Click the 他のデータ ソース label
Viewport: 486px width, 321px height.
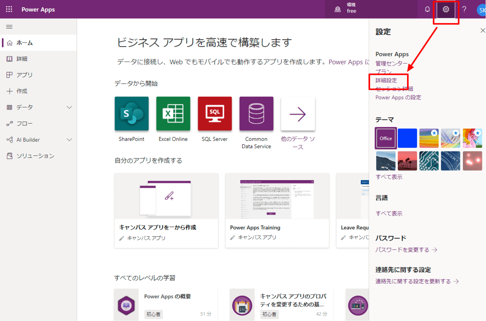click(x=298, y=143)
